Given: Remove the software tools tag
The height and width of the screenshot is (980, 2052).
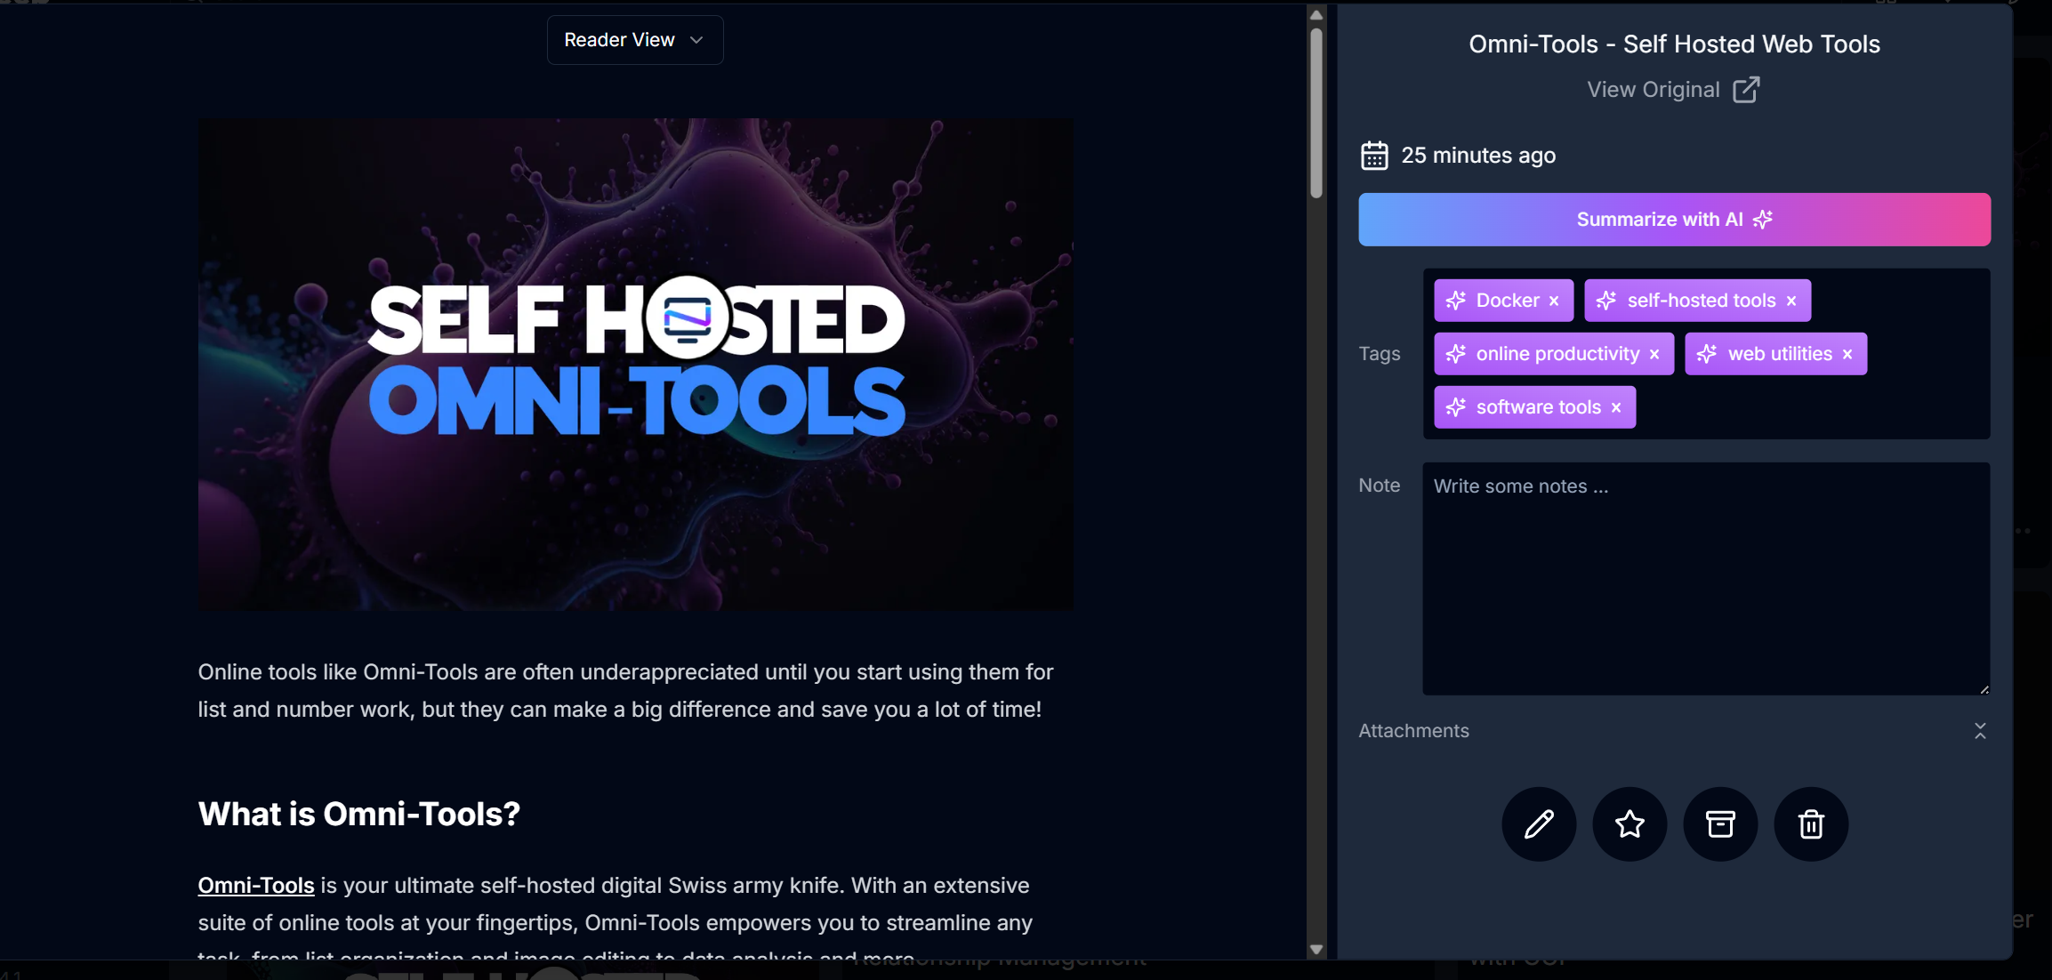Looking at the screenshot, I should click(1616, 408).
